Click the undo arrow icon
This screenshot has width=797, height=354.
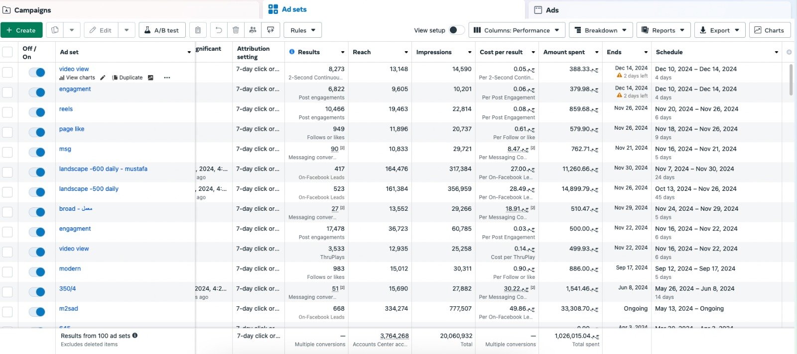[x=219, y=30]
